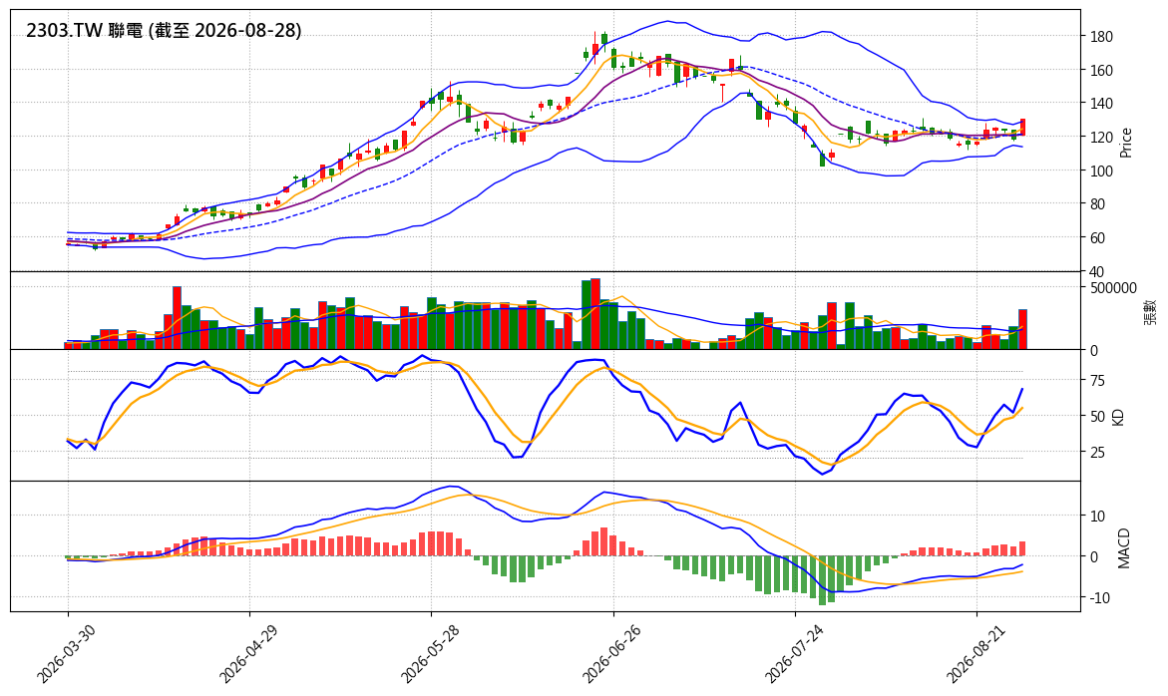1168x696 pixels.
Task: Click the Price axis label
Action: [x=1125, y=143]
